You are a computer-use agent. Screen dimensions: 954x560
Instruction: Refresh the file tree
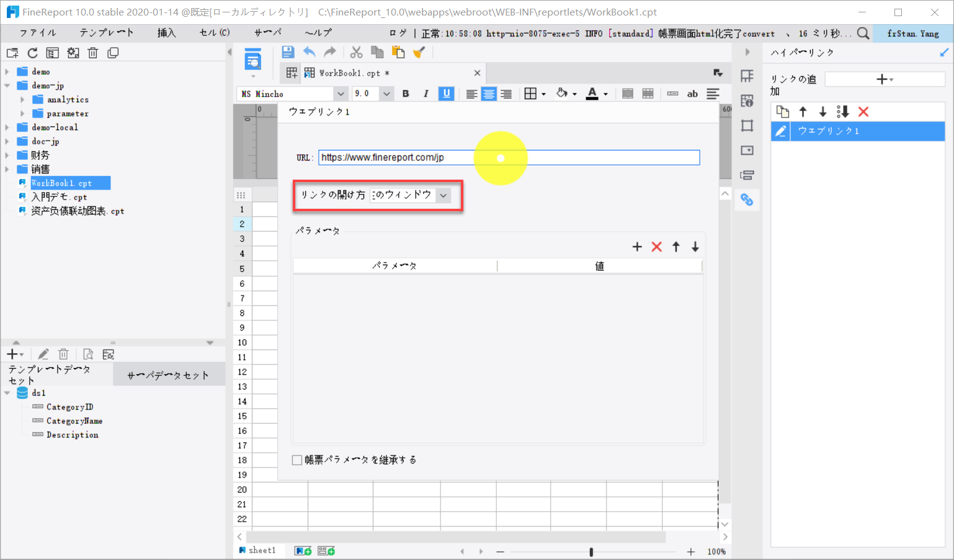pos(32,53)
